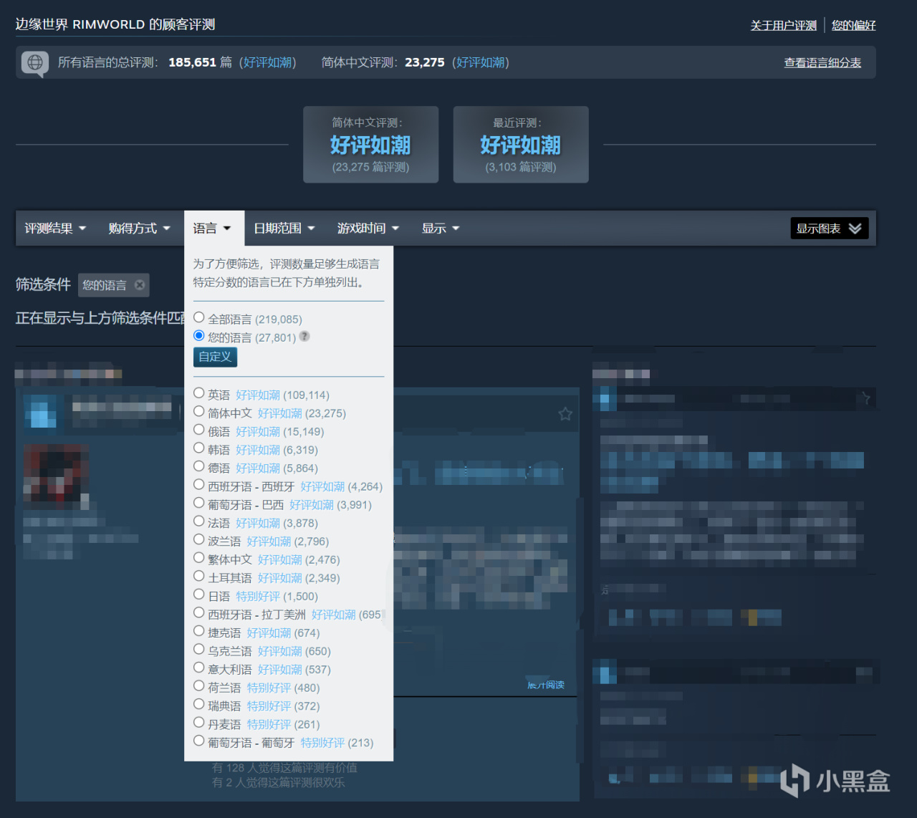Click the star icon on the review card
917x818 pixels.
tap(565, 414)
